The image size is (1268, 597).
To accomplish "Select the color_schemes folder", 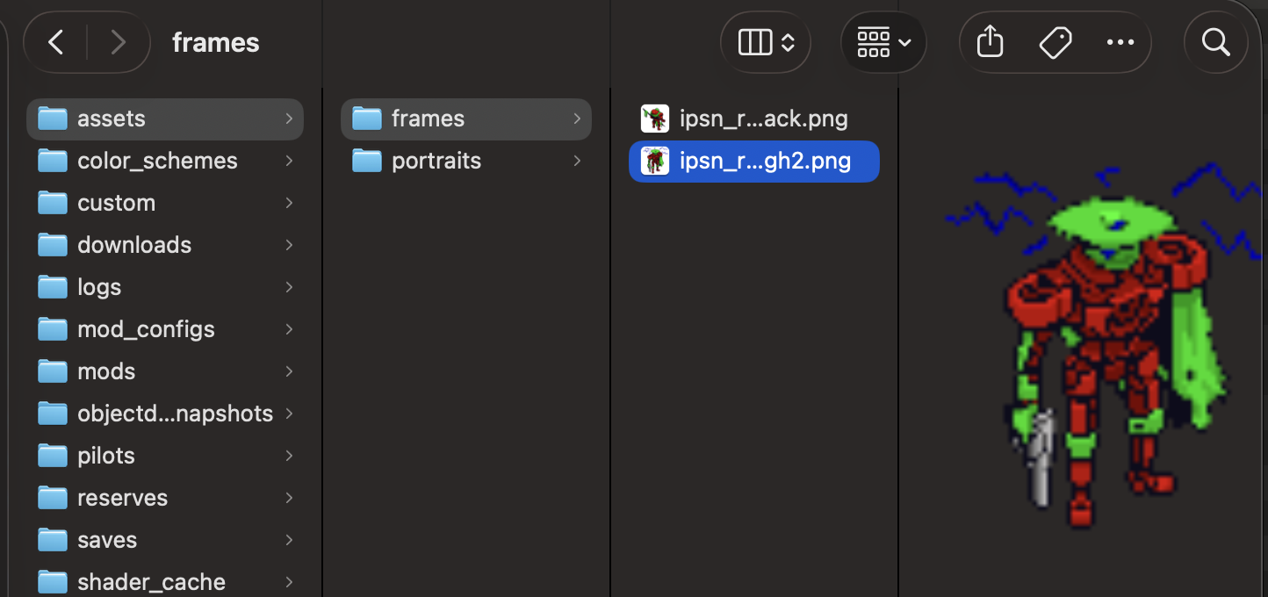I will pos(165,161).
